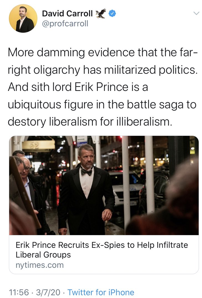Click the eagle emoji beside the name
The width and height of the screenshot is (202, 298).
101,14
